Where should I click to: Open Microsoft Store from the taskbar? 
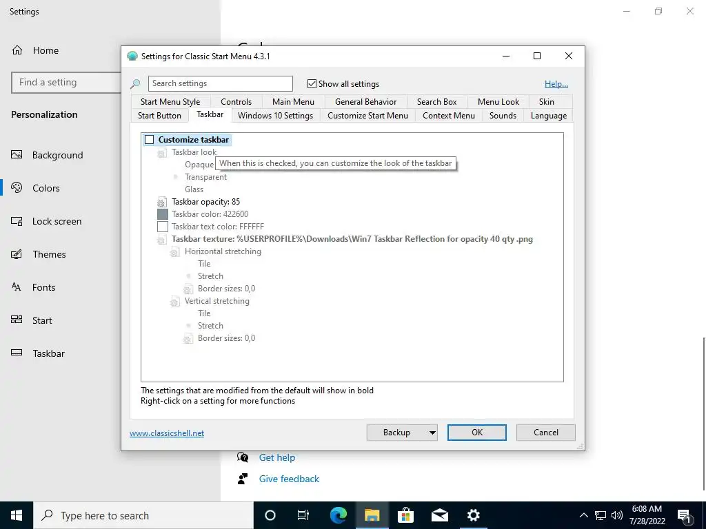[x=405, y=515]
